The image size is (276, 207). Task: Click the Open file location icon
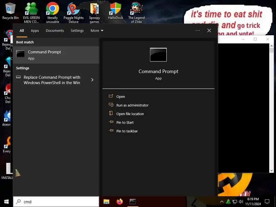111,113
